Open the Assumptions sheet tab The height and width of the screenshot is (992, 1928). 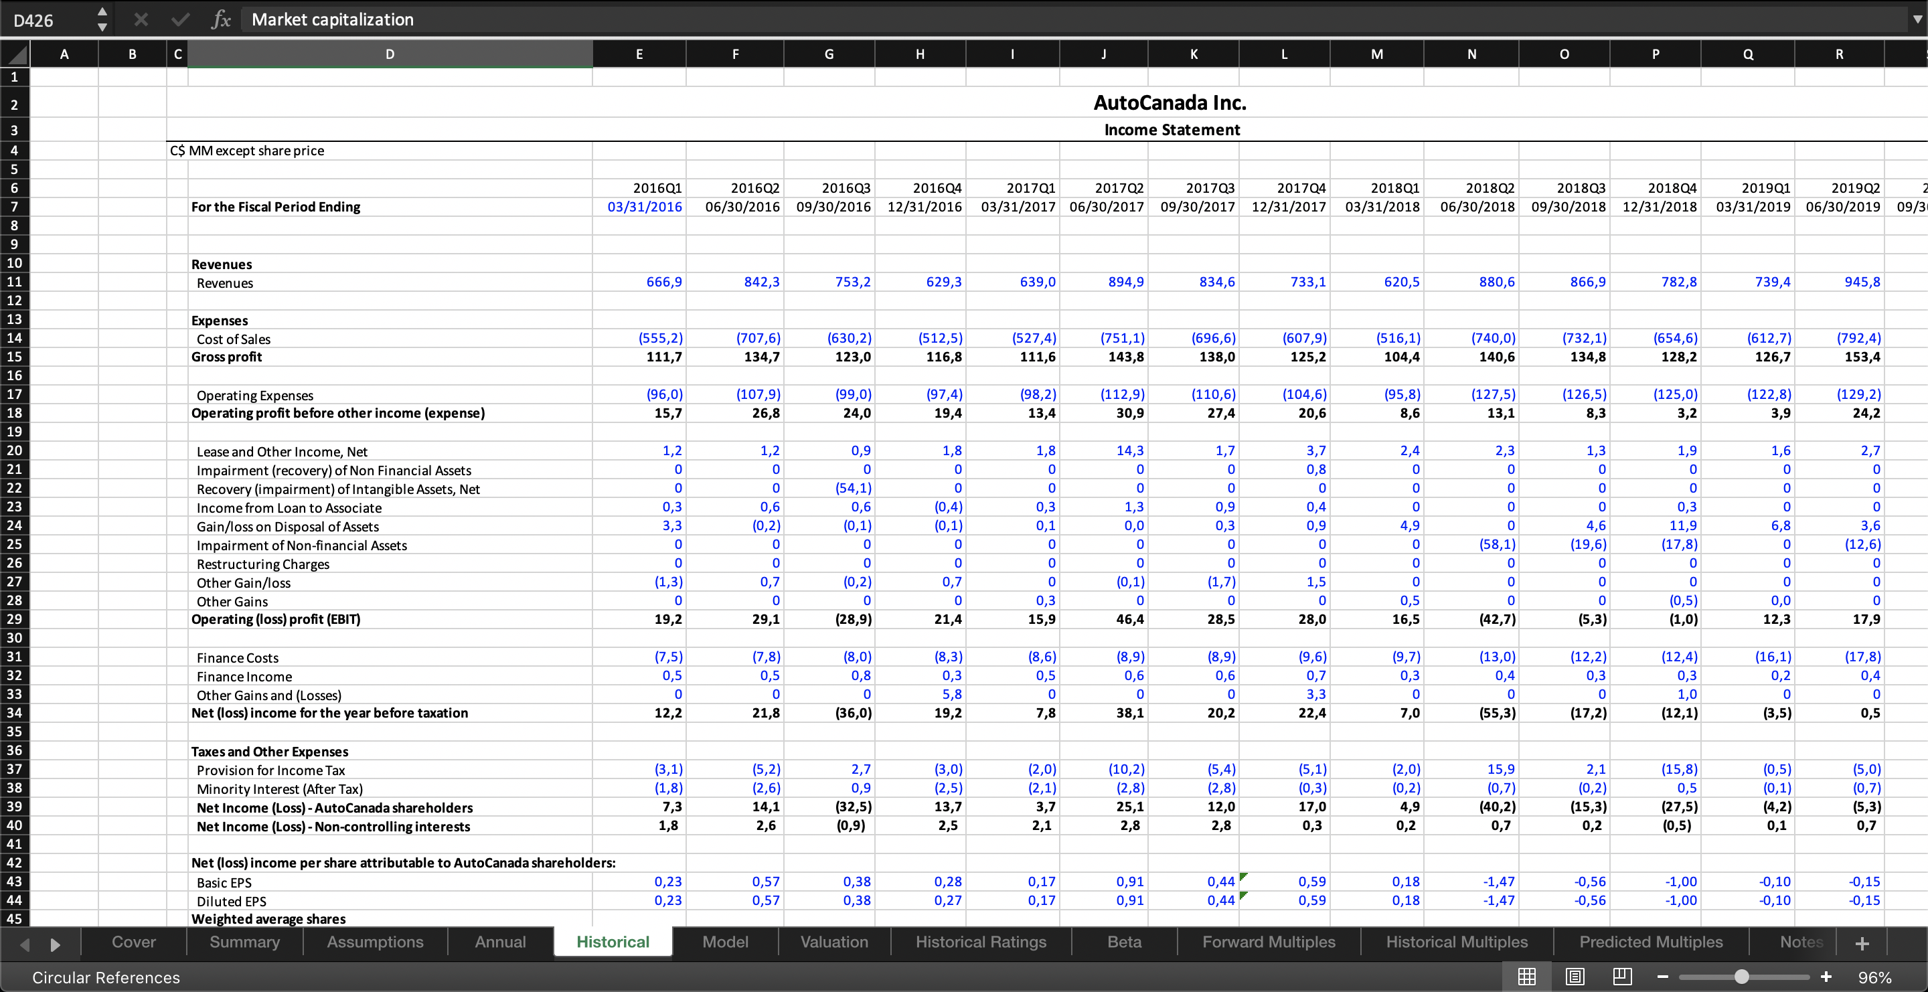pyautogui.click(x=375, y=942)
